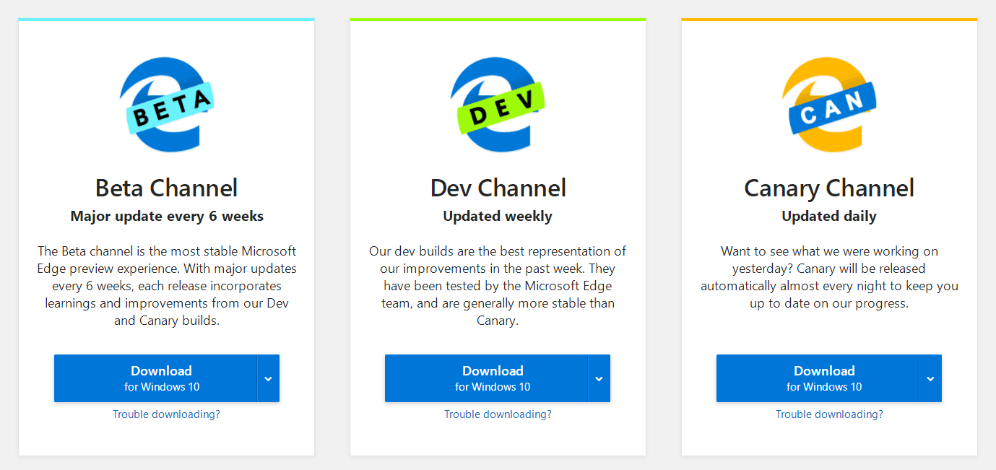Expand Canary Channel download platform dropdown

pos(930,378)
